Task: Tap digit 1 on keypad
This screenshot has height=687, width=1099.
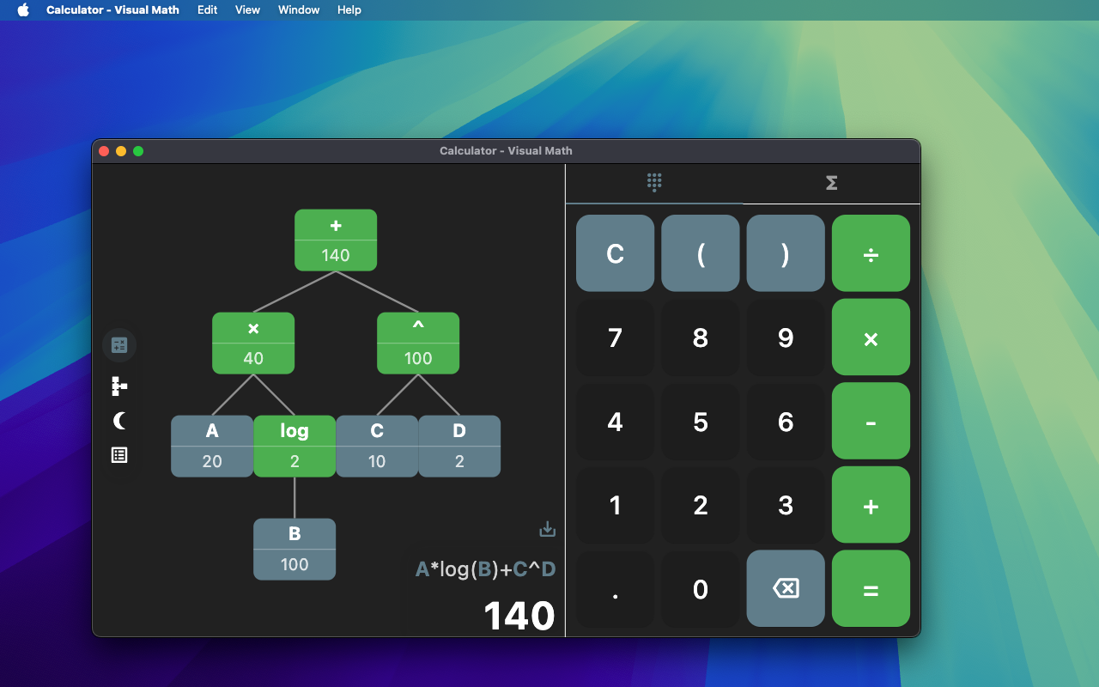Action: coord(615,505)
